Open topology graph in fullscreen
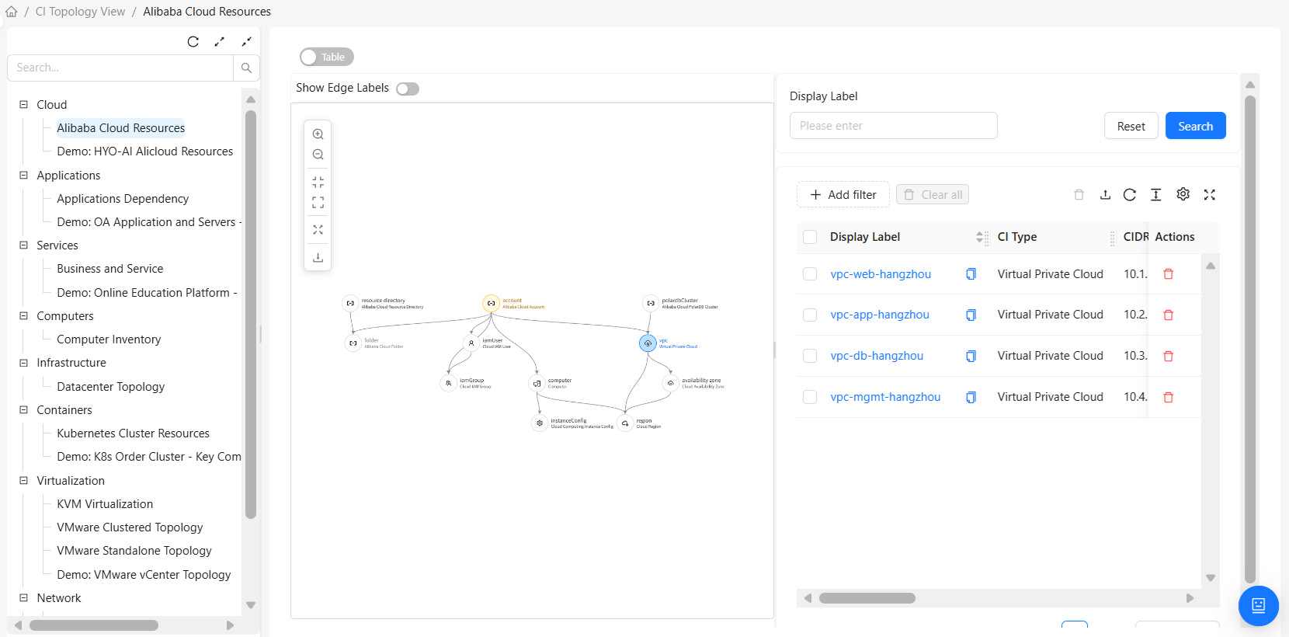 point(318,202)
